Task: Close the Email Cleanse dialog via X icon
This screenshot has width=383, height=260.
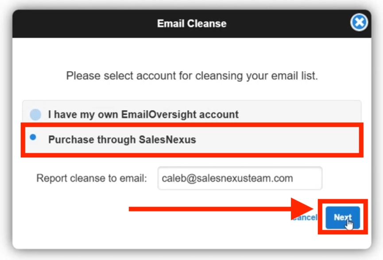Action: point(359,23)
